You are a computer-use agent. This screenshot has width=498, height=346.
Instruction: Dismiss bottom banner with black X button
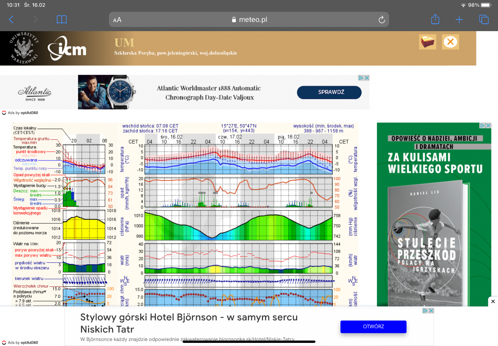point(493,302)
